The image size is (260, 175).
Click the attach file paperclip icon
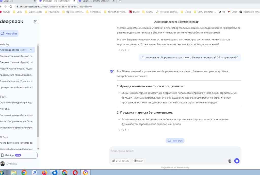click(230, 161)
